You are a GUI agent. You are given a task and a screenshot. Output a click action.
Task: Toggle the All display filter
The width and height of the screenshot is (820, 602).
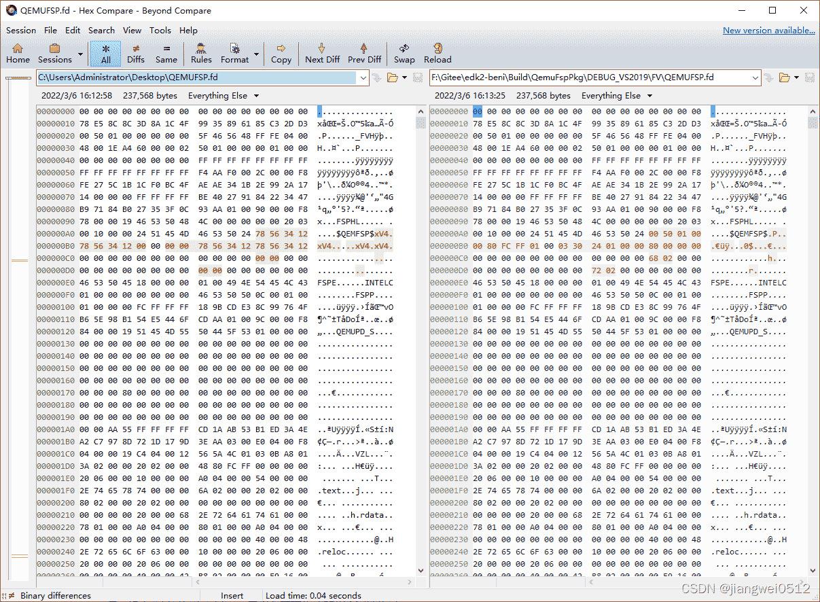point(105,53)
